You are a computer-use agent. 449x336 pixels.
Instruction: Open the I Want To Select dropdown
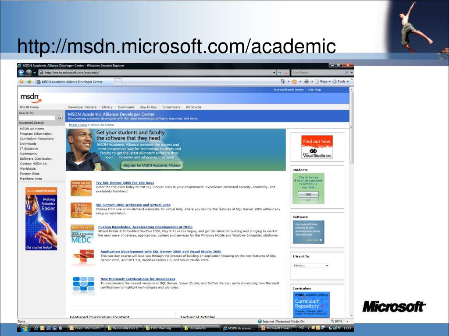point(311,266)
